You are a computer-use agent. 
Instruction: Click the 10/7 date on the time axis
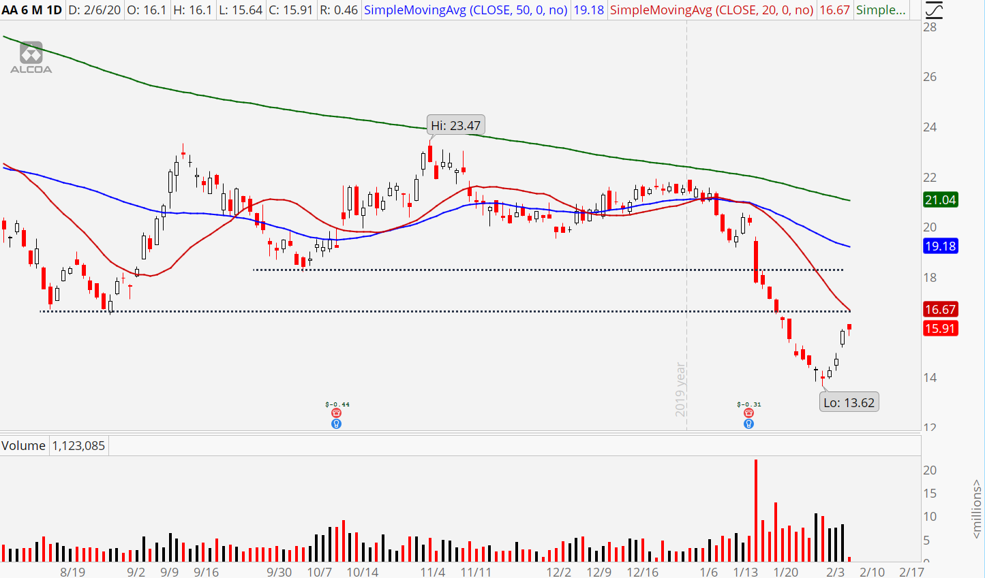pos(320,572)
